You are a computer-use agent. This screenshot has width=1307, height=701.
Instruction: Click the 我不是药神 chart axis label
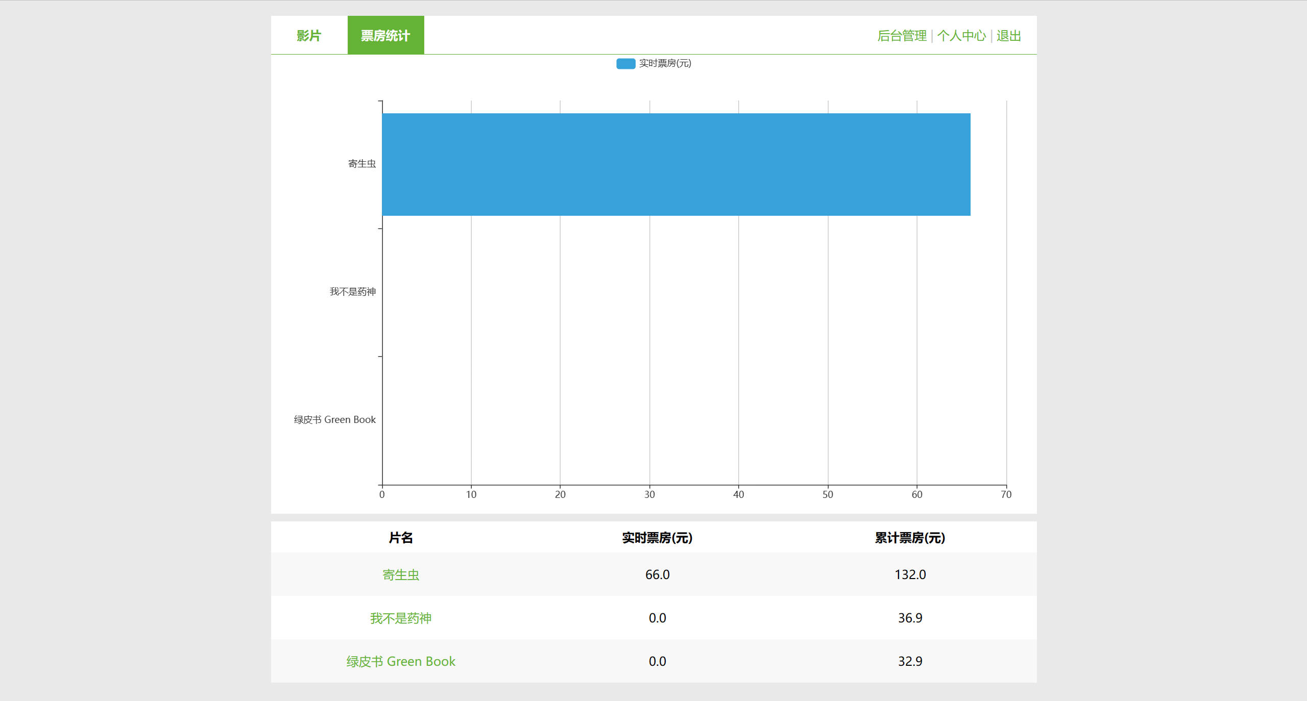click(x=352, y=292)
